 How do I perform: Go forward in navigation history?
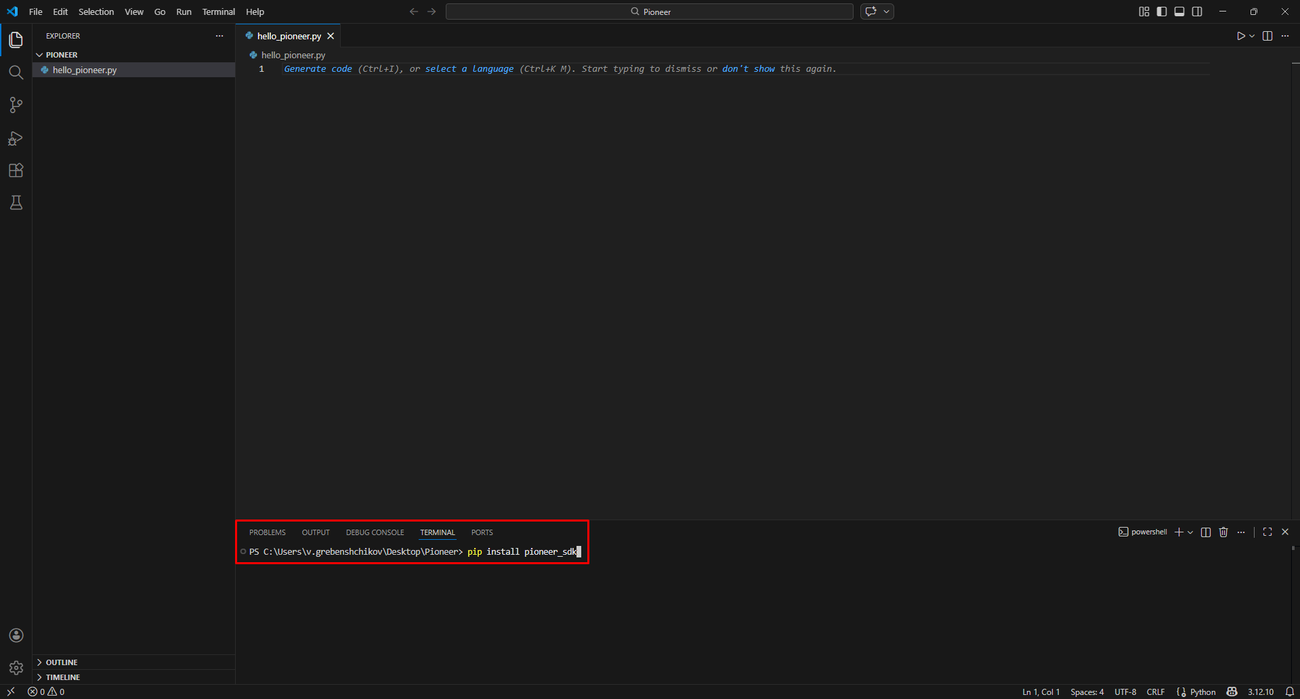(432, 12)
